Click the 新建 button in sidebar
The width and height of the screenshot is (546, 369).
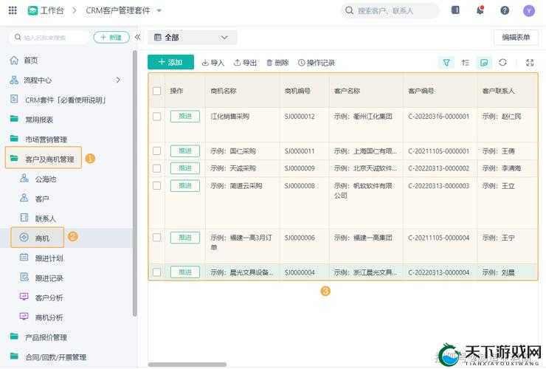coord(111,38)
